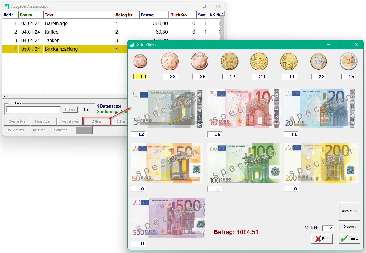Focus the 50 euro note count field

click(x=138, y=189)
